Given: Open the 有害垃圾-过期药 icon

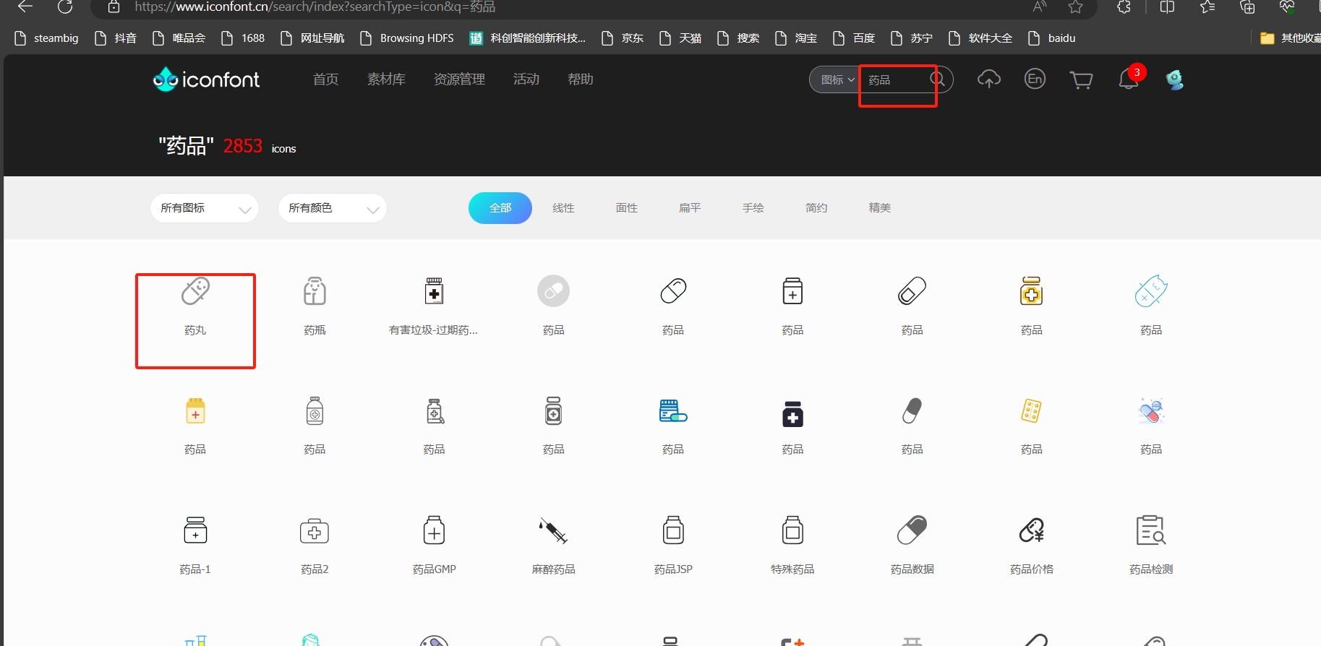Looking at the screenshot, I should (434, 291).
